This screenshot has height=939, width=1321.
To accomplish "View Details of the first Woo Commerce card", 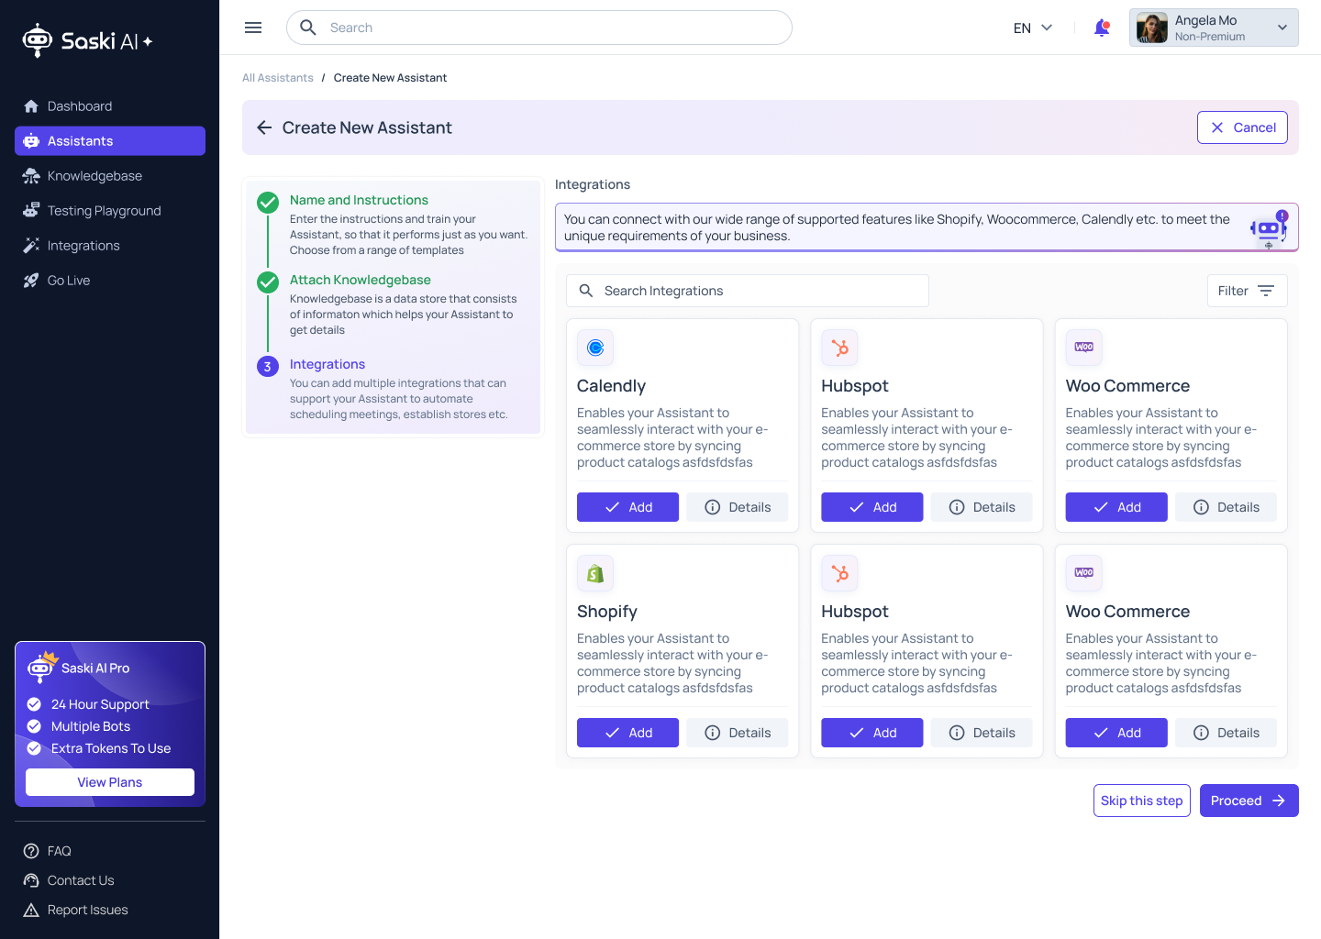I will (1227, 507).
